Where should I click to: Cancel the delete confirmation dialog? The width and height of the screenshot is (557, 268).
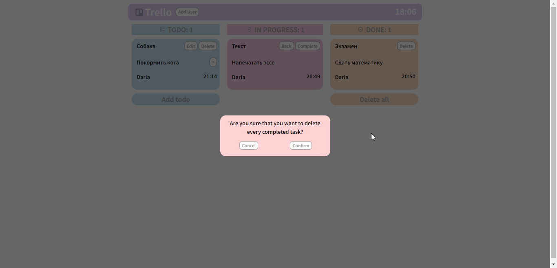[x=249, y=146]
